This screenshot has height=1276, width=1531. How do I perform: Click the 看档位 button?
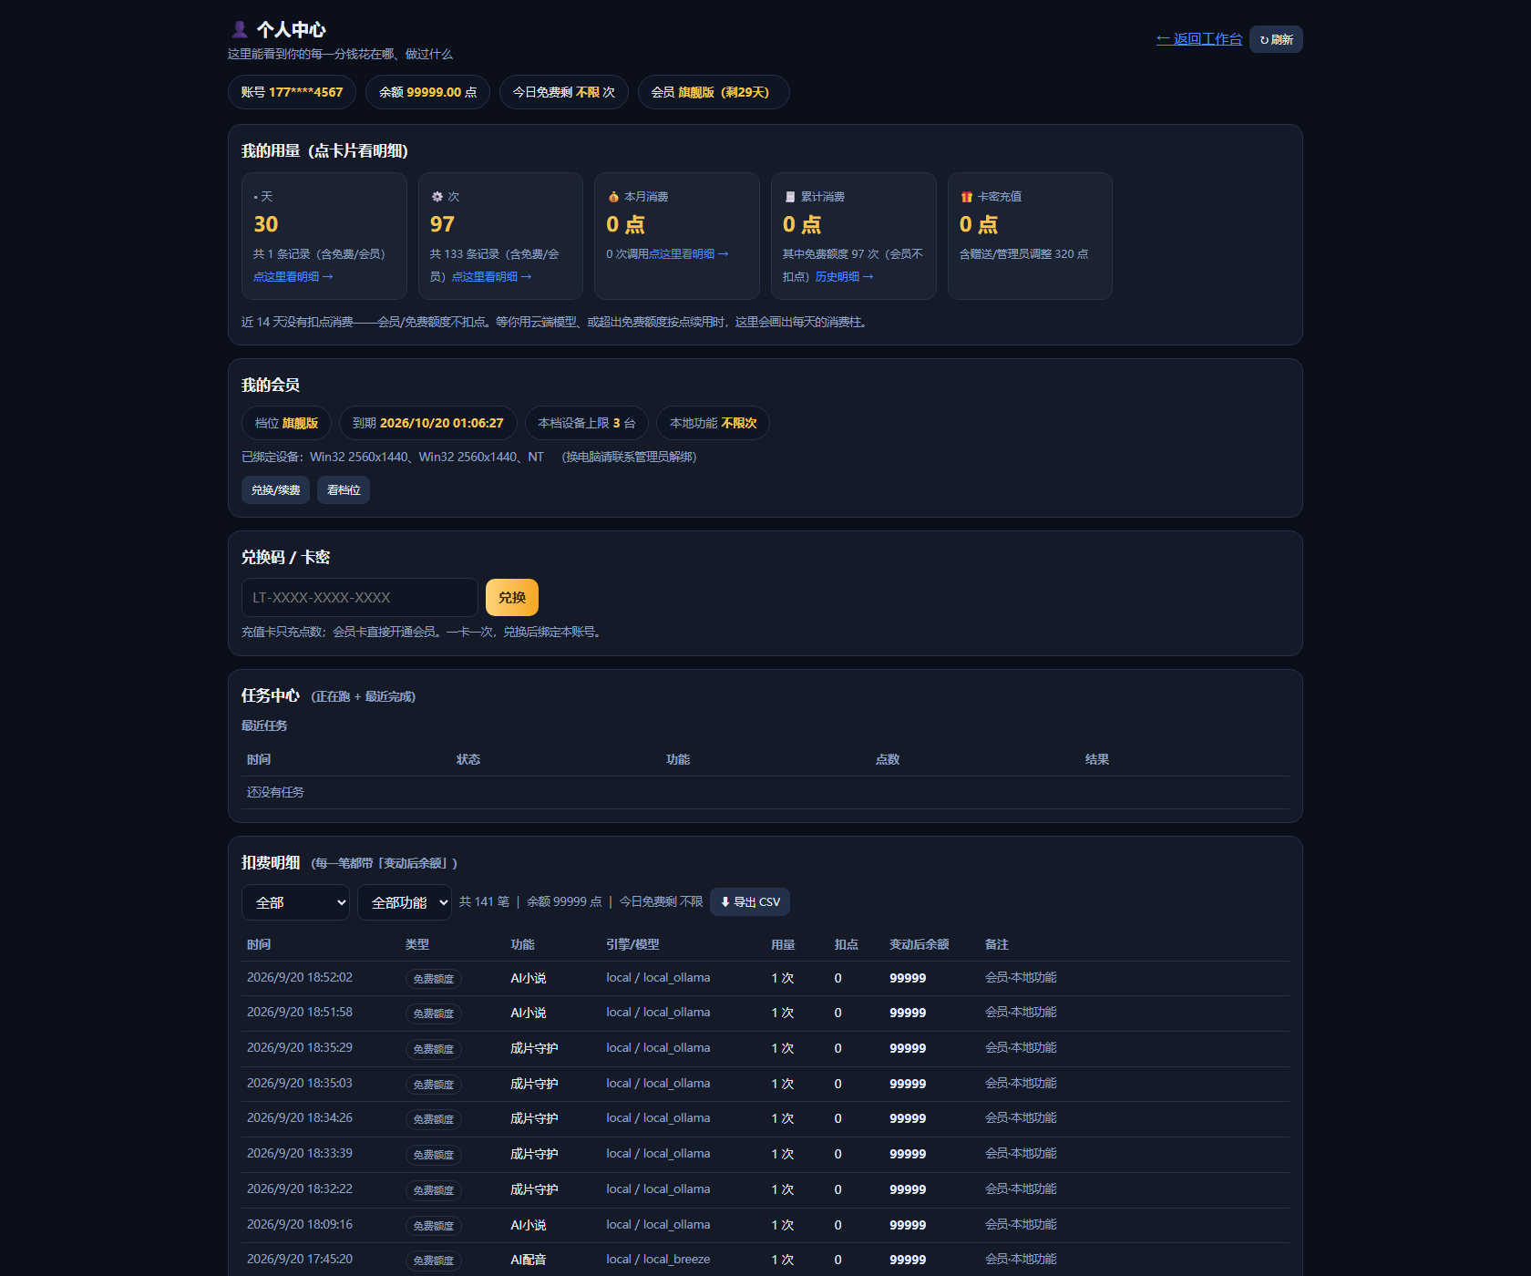(344, 489)
